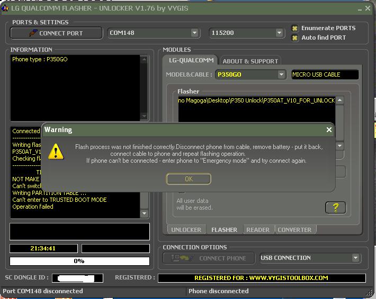Viewport: 376px width, 299px height.
Task: Select the FLASHER tab
Action: 224,230
